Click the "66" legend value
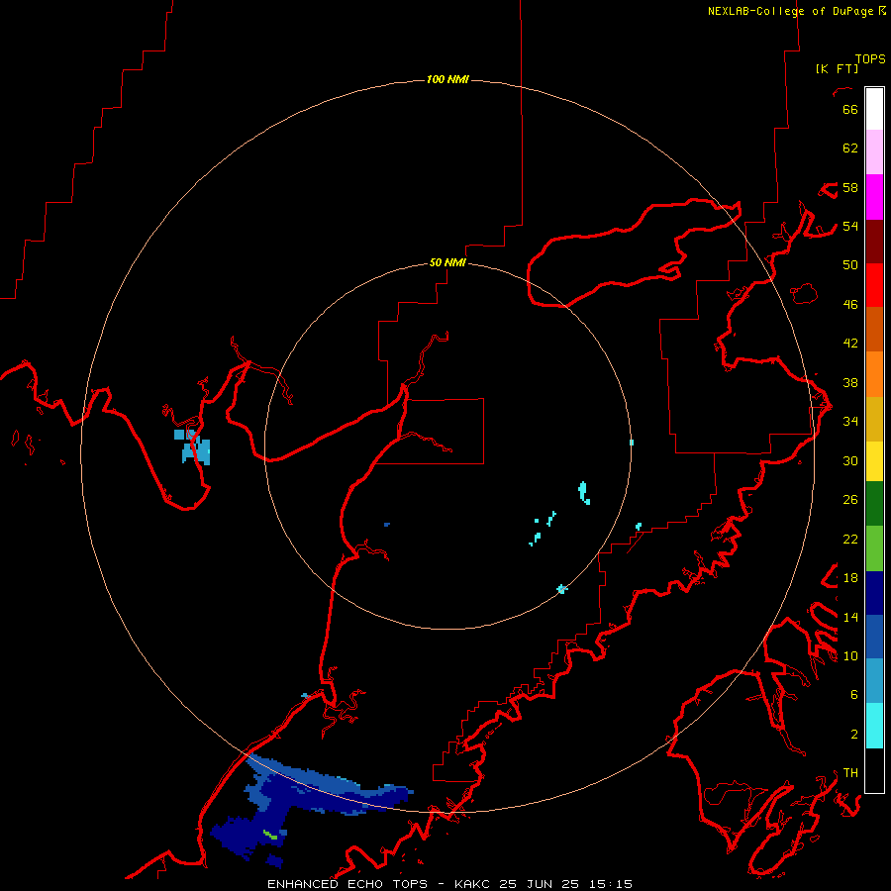 850,109
